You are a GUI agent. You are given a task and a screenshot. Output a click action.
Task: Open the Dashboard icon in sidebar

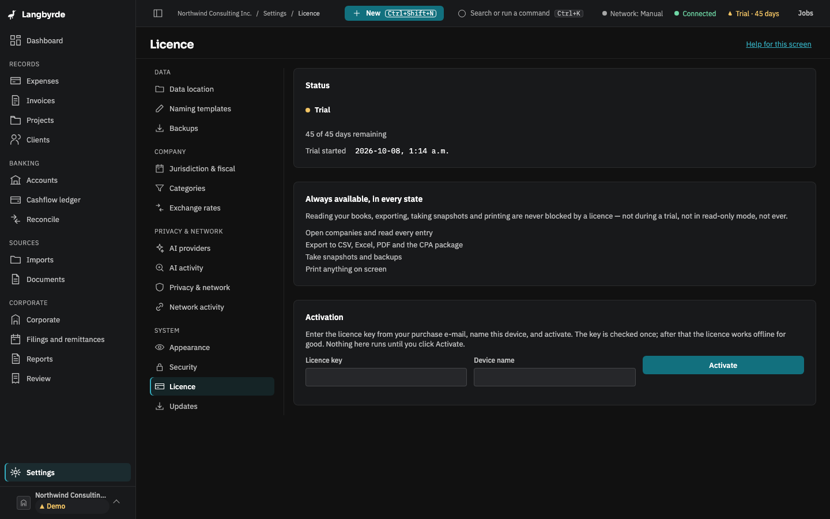[16, 40]
